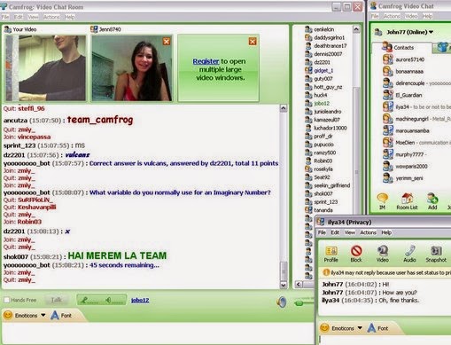Open the Font icon in video chat room
This screenshot has height=345, width=451.
[x=55, y=315]
